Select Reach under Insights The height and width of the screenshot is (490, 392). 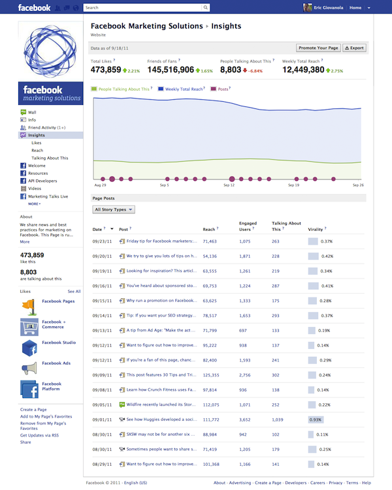[x=37, y=150]
